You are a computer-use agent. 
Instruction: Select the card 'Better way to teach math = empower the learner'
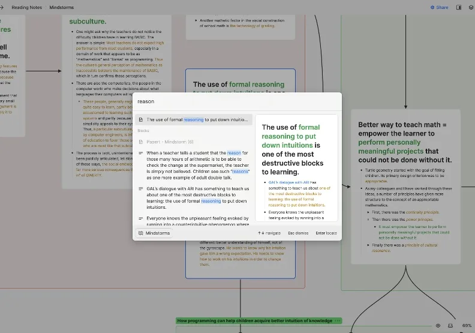click(405, 187)
